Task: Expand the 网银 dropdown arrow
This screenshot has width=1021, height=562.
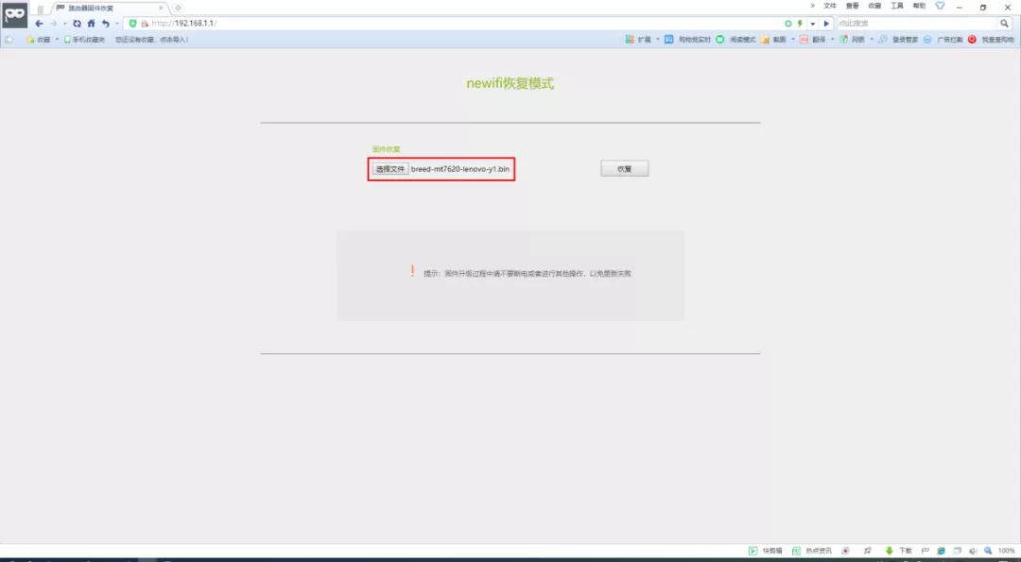Action: point(872,40)
